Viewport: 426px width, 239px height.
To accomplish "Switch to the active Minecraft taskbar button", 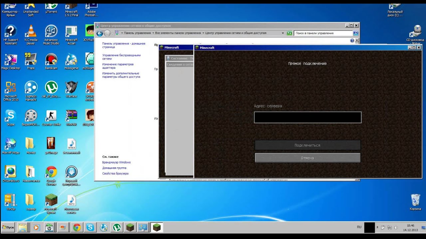I will point(156,227).
